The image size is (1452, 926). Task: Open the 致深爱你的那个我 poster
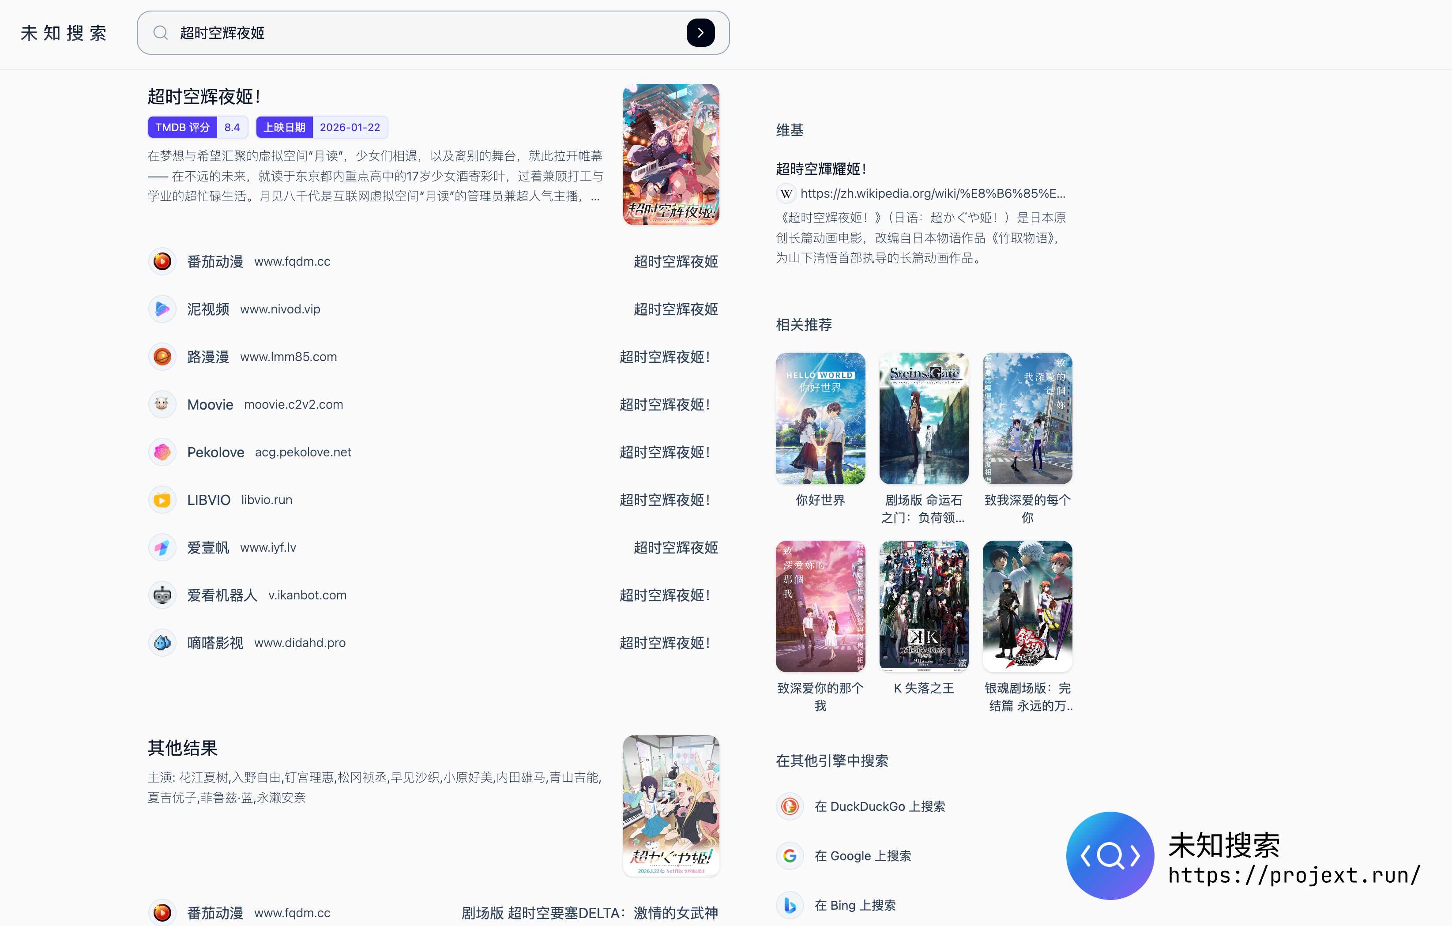click(820, 606)
